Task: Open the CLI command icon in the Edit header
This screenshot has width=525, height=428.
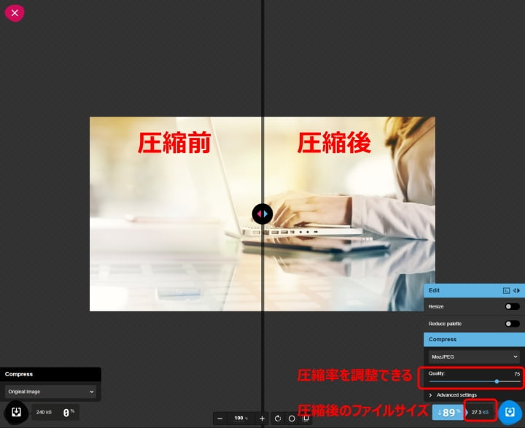Action: coord(506,290)
